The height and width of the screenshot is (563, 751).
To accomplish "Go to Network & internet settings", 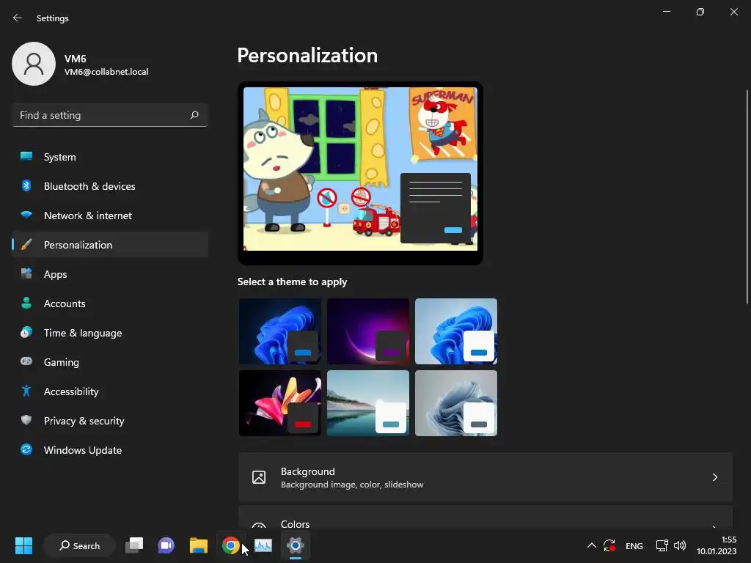I will (x=110, y=215).
